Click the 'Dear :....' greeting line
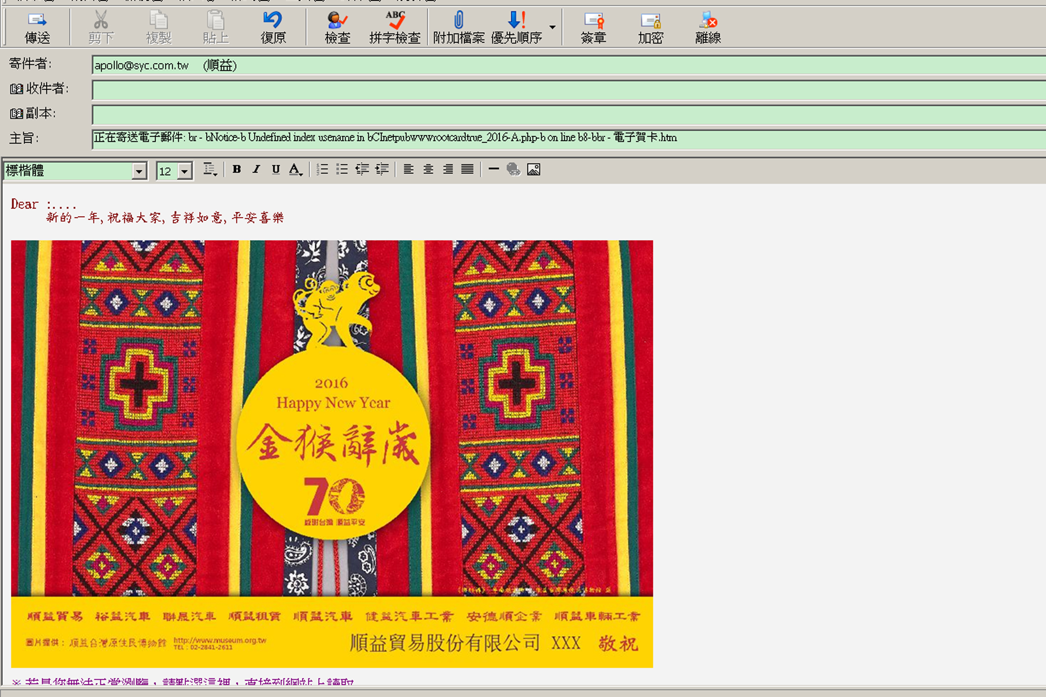The width and height of the screenshot is (1046, 697). pos(44,205)
